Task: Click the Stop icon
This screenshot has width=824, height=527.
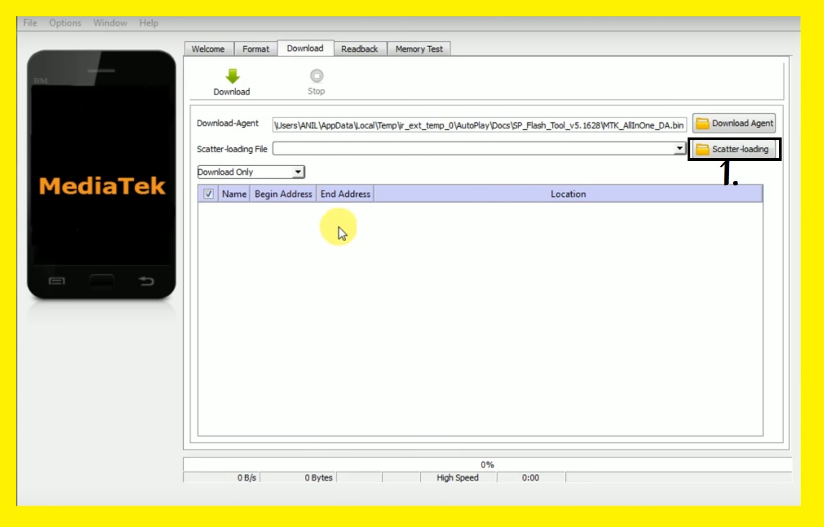Action: pos(316,76)
